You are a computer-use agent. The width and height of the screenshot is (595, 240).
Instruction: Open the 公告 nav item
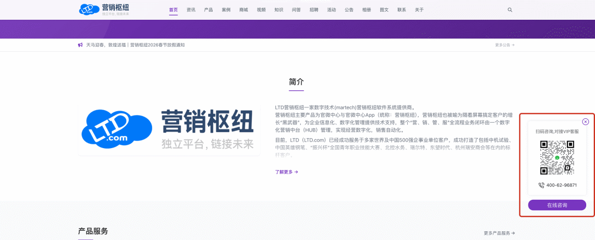point(349,10)
